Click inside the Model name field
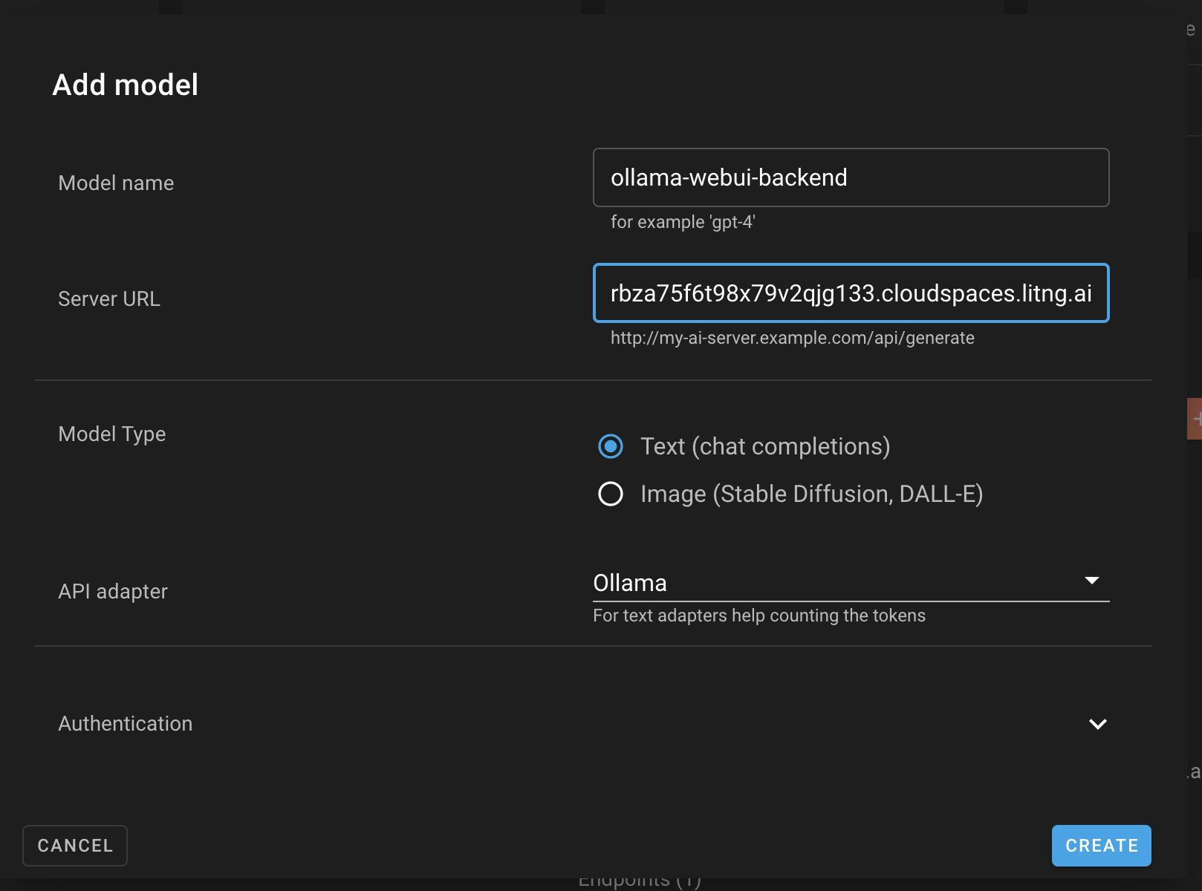The height and width of the screenshot is (891, 1202). point(850,177)
